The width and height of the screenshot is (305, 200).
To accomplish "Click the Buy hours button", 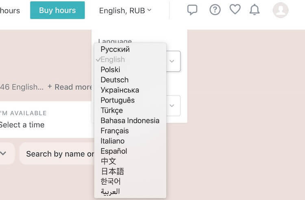I will coord(57,10).
